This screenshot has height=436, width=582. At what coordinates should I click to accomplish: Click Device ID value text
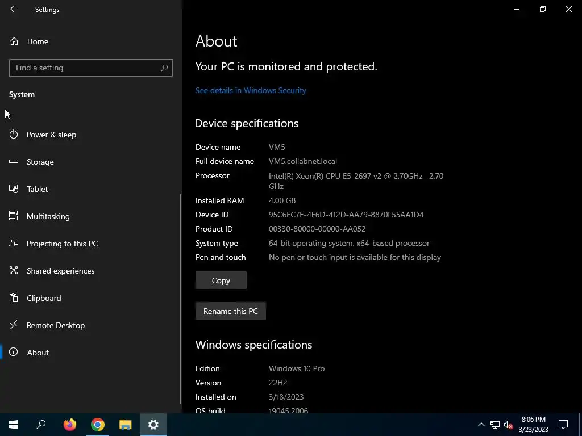(x=346, y=215)
